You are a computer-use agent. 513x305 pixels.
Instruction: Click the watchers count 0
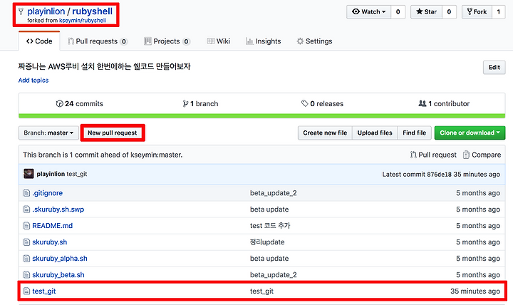tap(398, 12)
